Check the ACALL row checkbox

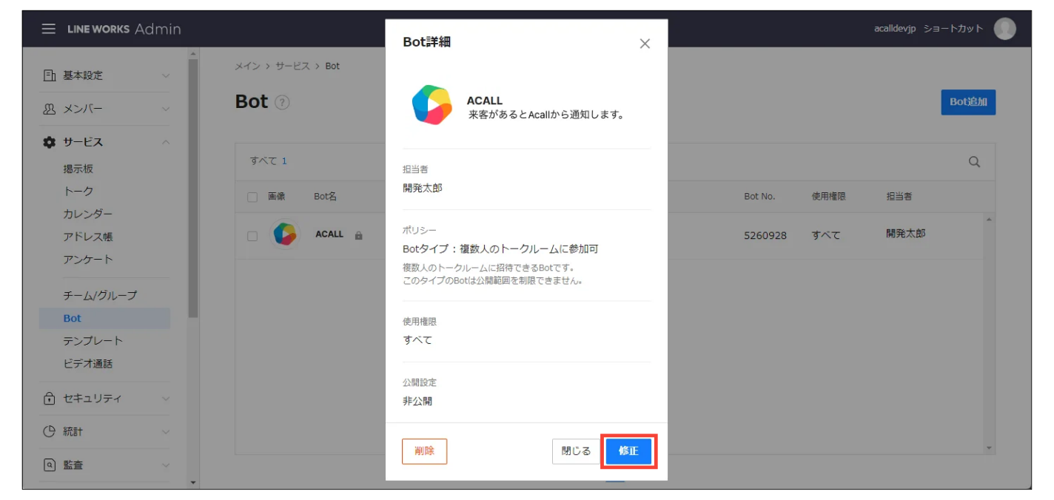[252, 236]
